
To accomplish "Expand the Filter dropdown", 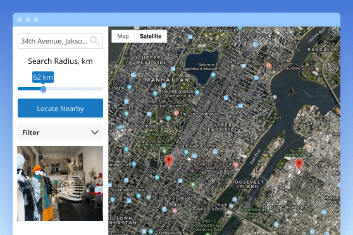I will point(60,133).
